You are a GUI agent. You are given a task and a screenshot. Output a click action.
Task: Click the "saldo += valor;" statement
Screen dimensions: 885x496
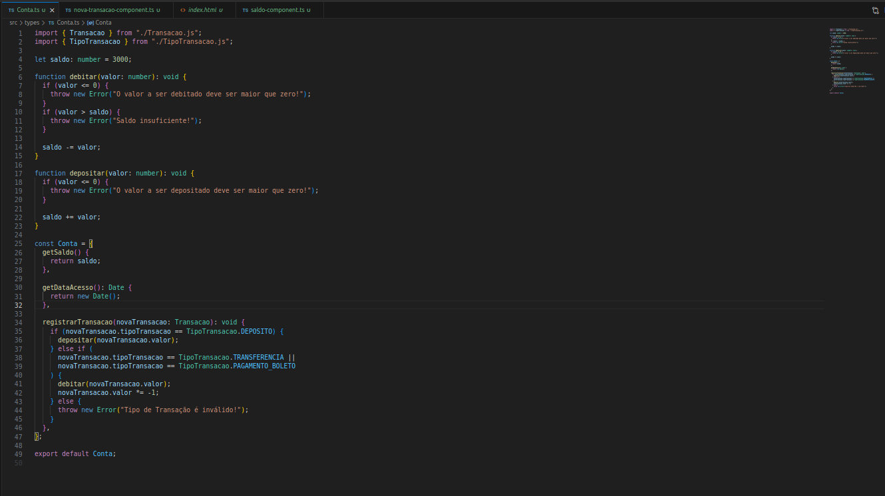pos(72,217)
